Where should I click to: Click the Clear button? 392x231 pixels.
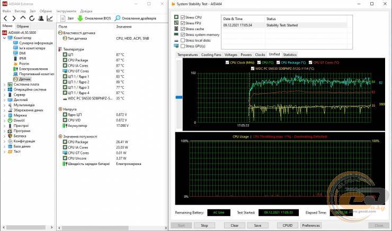coord(235,225)
